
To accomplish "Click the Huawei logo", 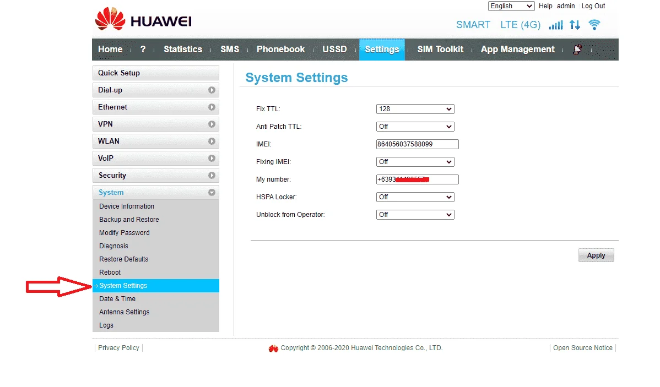I will 144,19.
